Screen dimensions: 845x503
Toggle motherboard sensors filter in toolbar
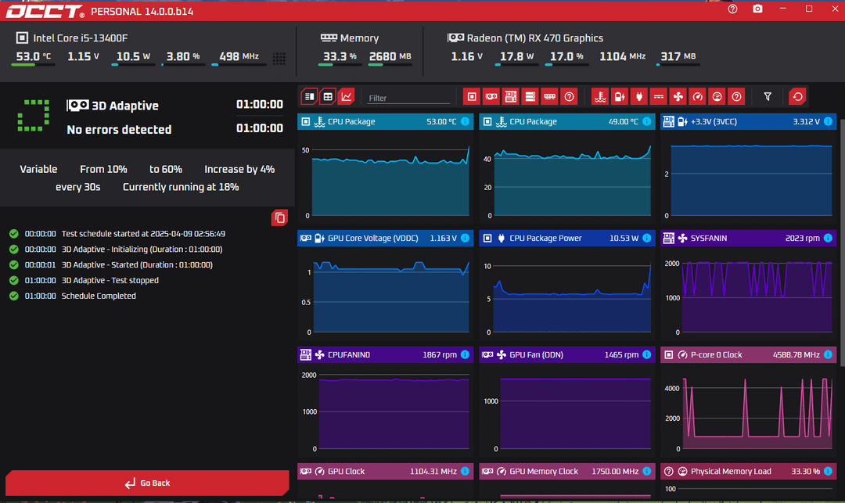(x=510, y=97)
